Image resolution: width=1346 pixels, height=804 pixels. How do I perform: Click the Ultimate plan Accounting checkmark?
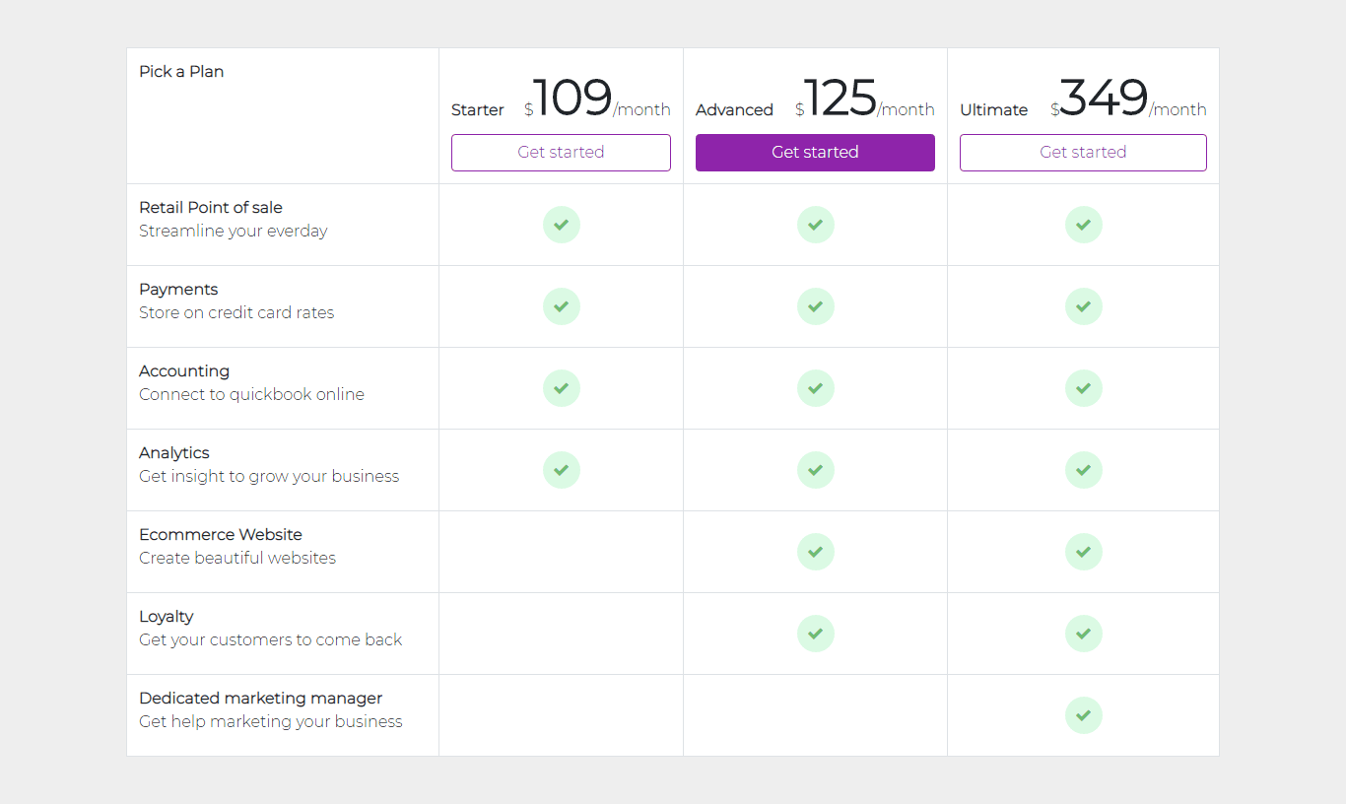tap(1083, 388)
